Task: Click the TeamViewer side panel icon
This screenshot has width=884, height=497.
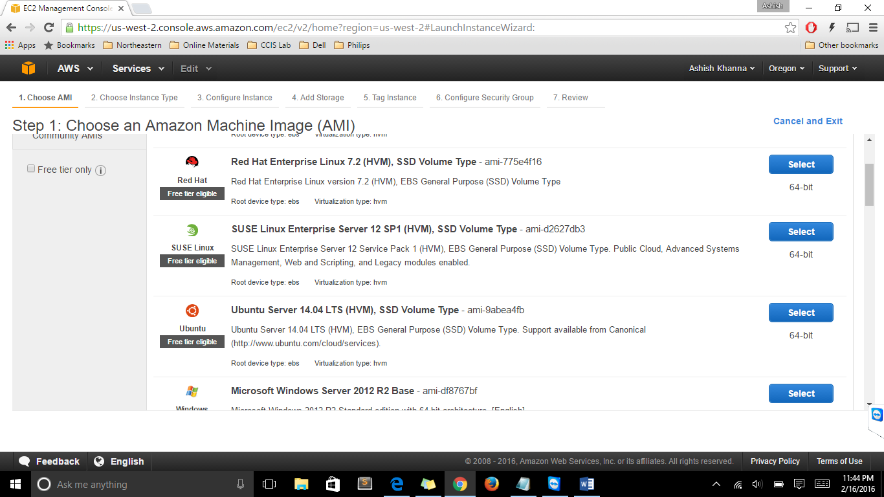Action: coord(877,415)
